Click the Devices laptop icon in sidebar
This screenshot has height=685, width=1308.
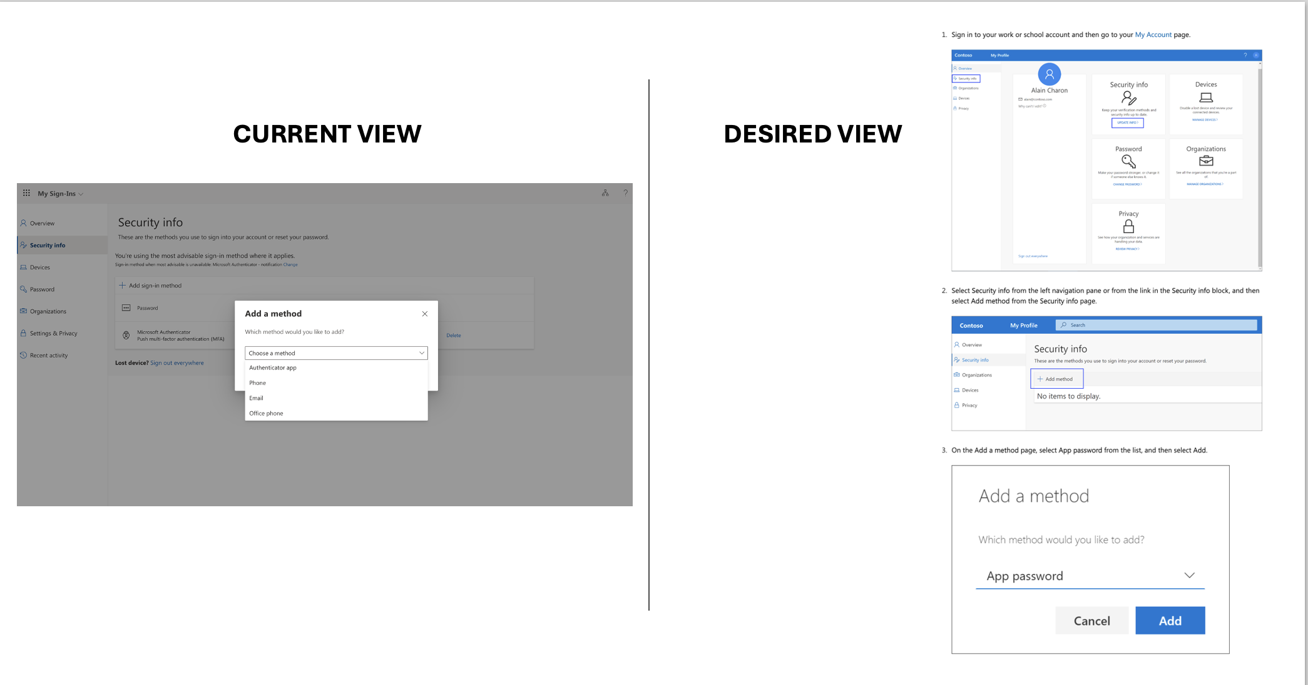tap(24, 267)
